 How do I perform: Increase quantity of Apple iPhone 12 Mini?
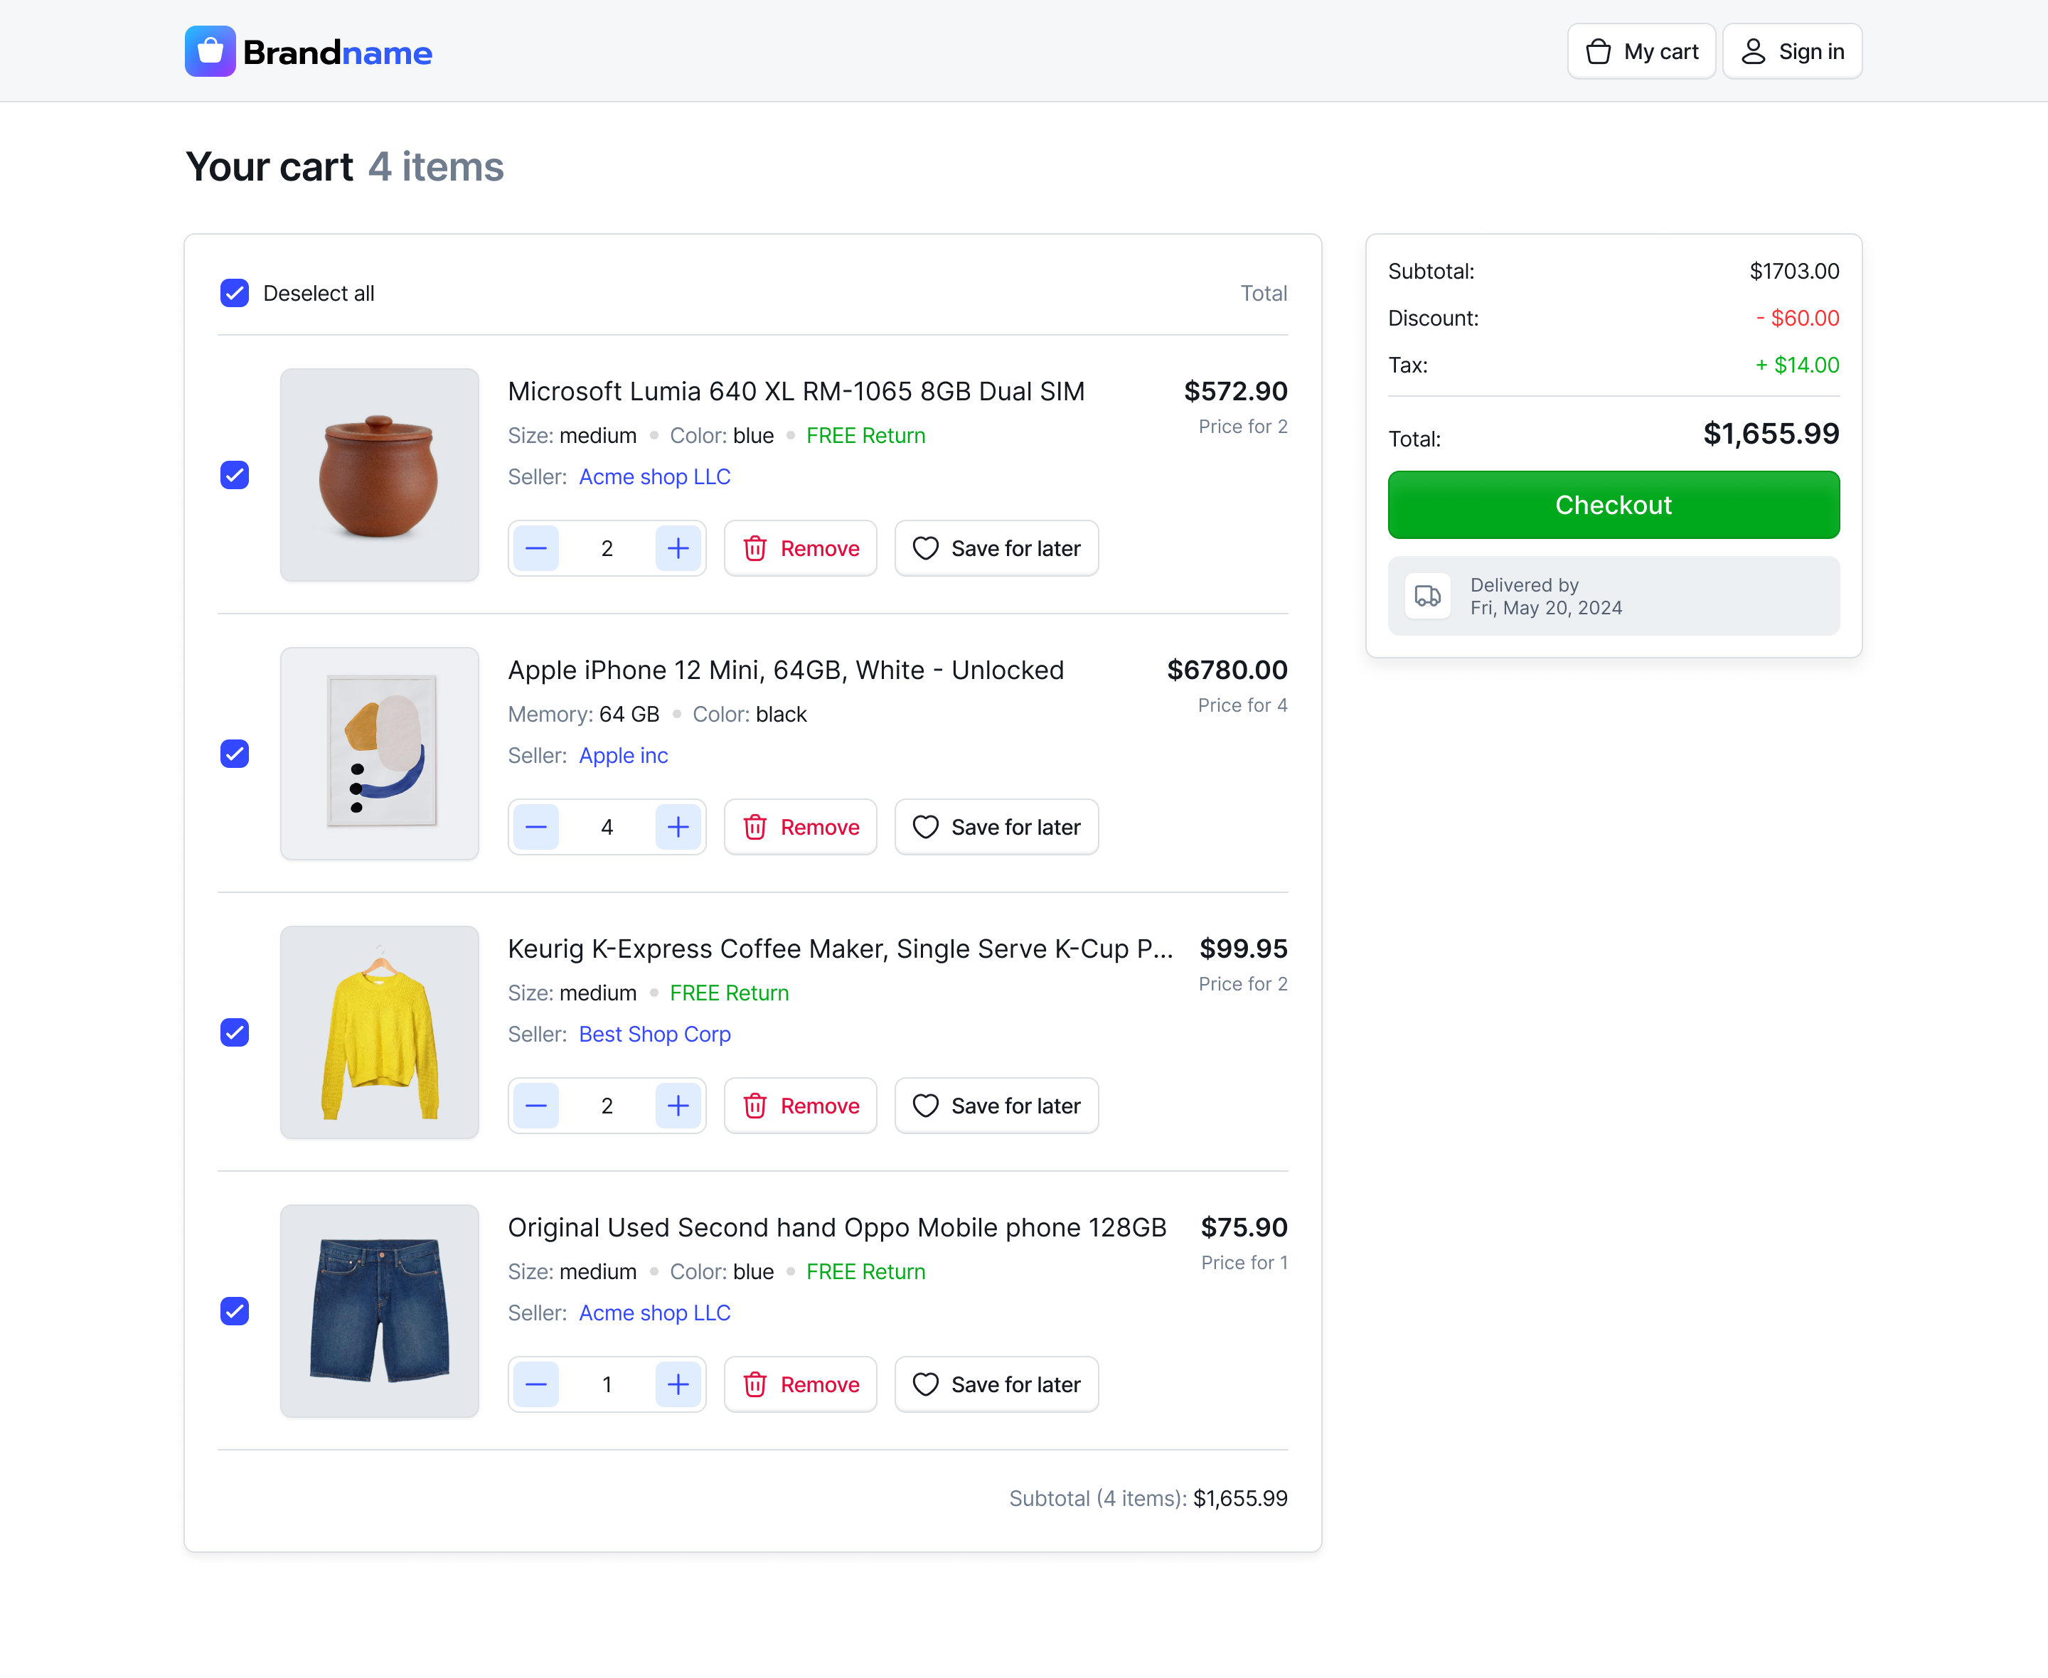[678, 826]
